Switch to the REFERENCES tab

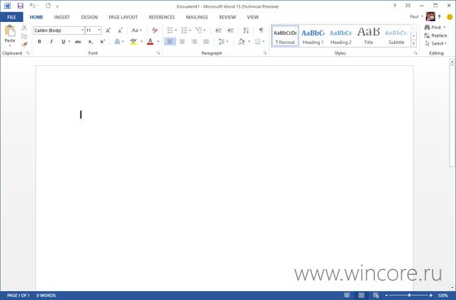pos(162,17)
